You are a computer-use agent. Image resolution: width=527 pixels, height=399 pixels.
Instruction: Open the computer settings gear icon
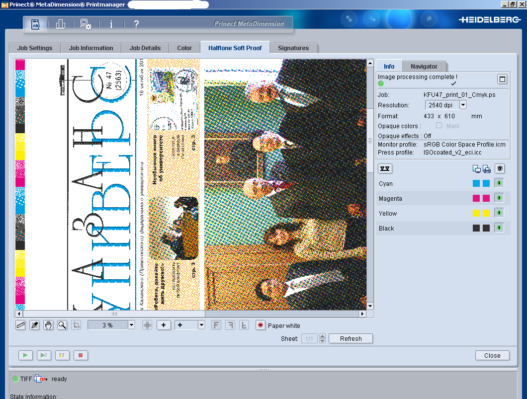(x=86, y=24)
